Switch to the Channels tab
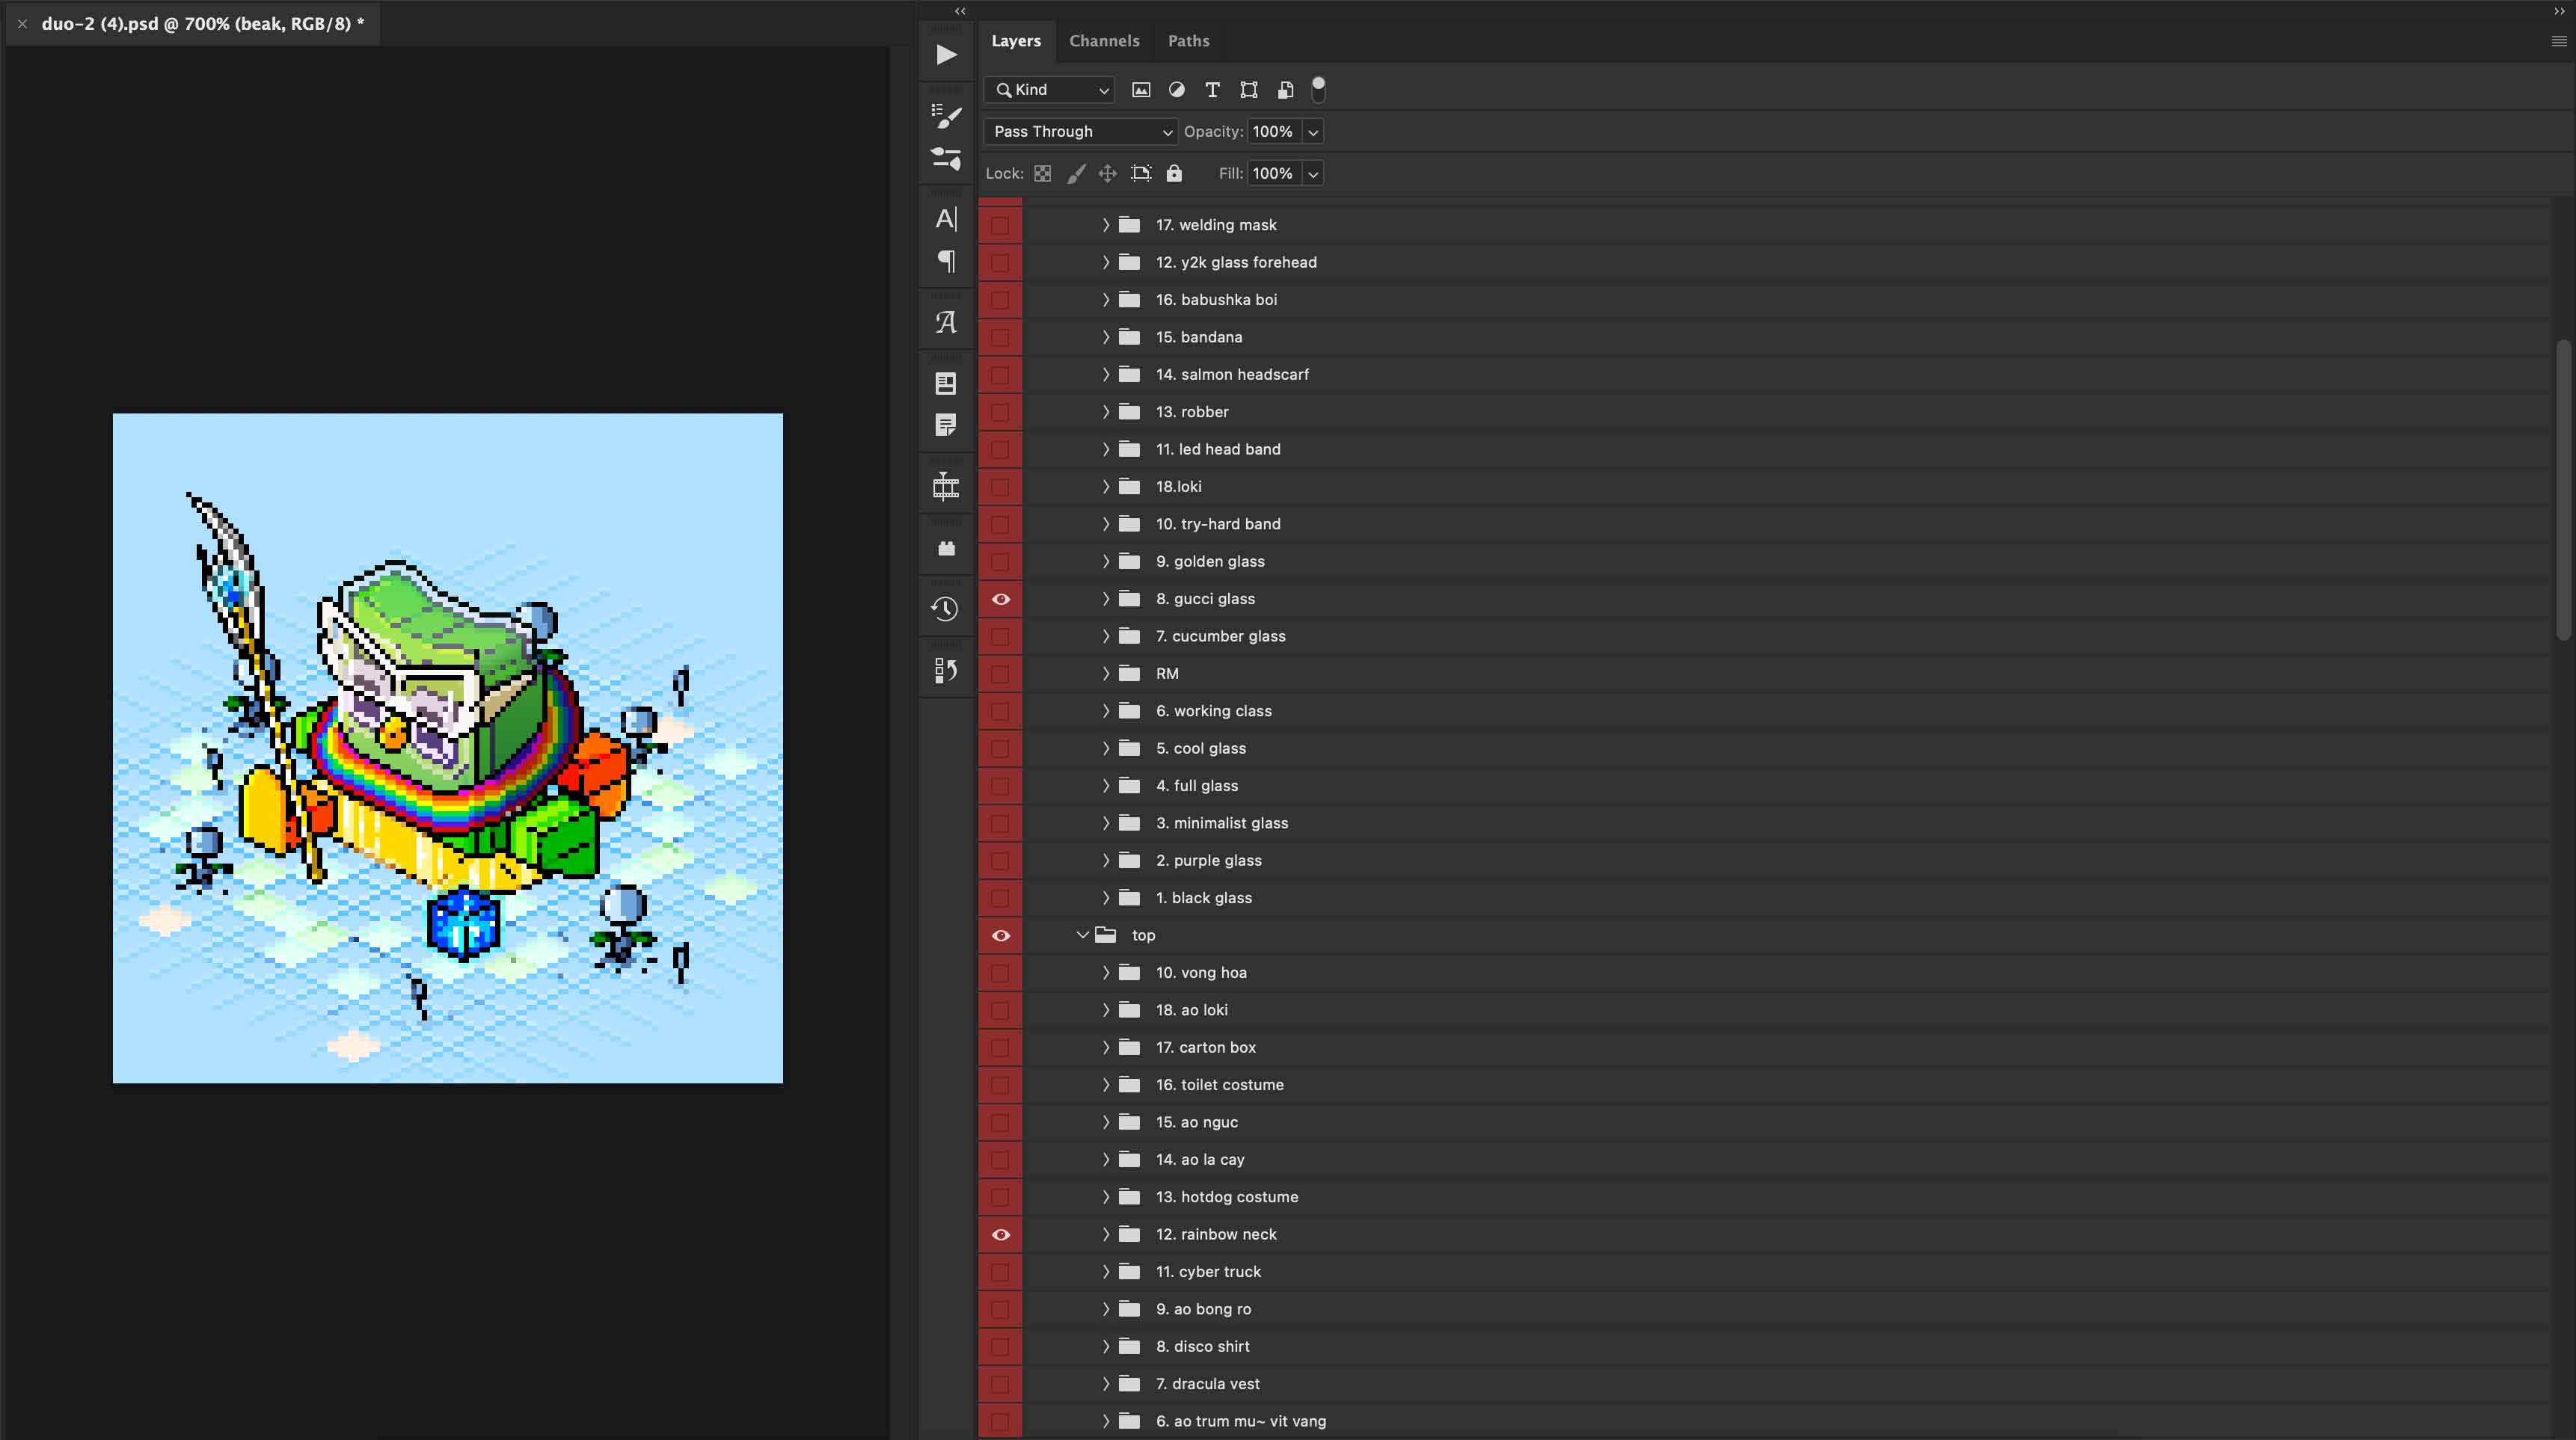Image resolution: width=2576 pixels, height=1440 pixels. (x=1104, y=41)
